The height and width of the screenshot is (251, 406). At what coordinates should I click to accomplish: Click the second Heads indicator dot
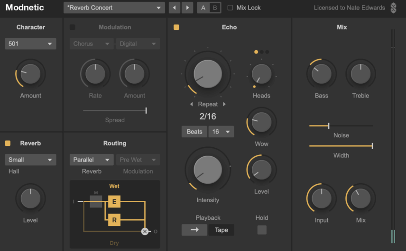pos(261,52)
